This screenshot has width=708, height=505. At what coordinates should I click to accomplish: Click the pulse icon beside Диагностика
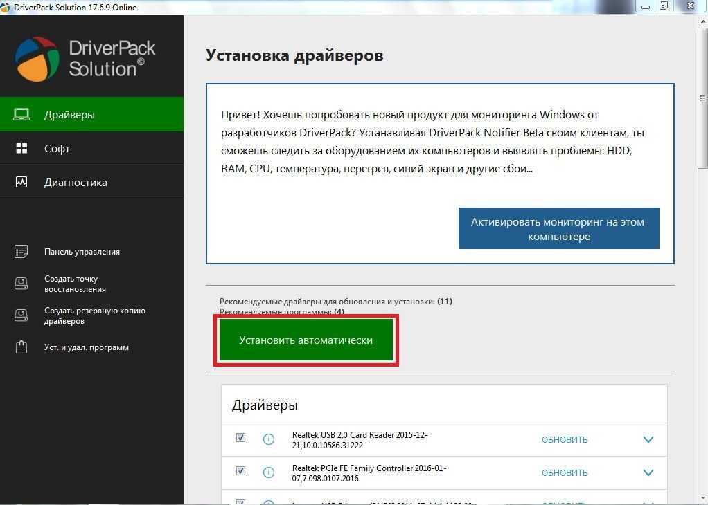[x=21, y=182]
